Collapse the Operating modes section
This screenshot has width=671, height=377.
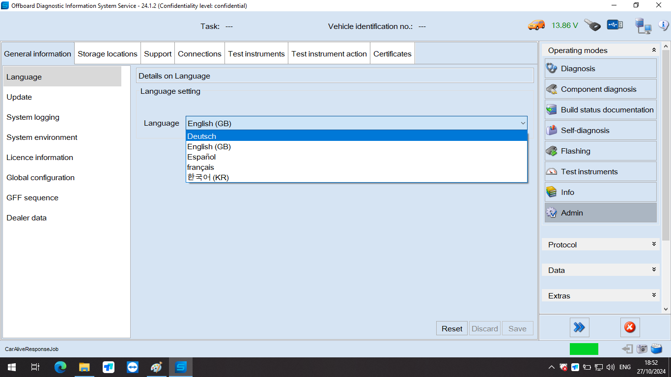pos(653,50)
